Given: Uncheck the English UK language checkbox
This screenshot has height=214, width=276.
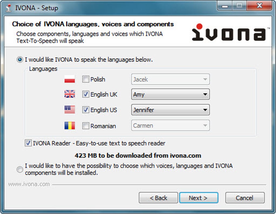Looking at the screenshot, I should 86,94.
